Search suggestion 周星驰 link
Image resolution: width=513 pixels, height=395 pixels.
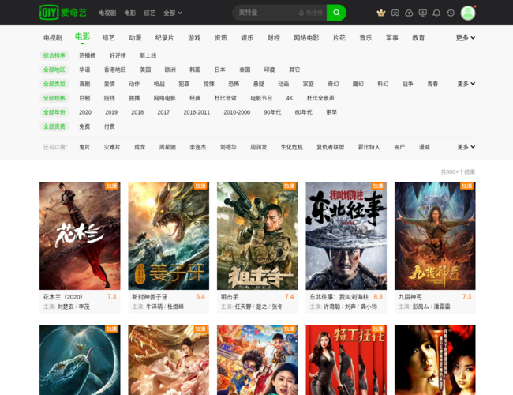tap(167, 147)
